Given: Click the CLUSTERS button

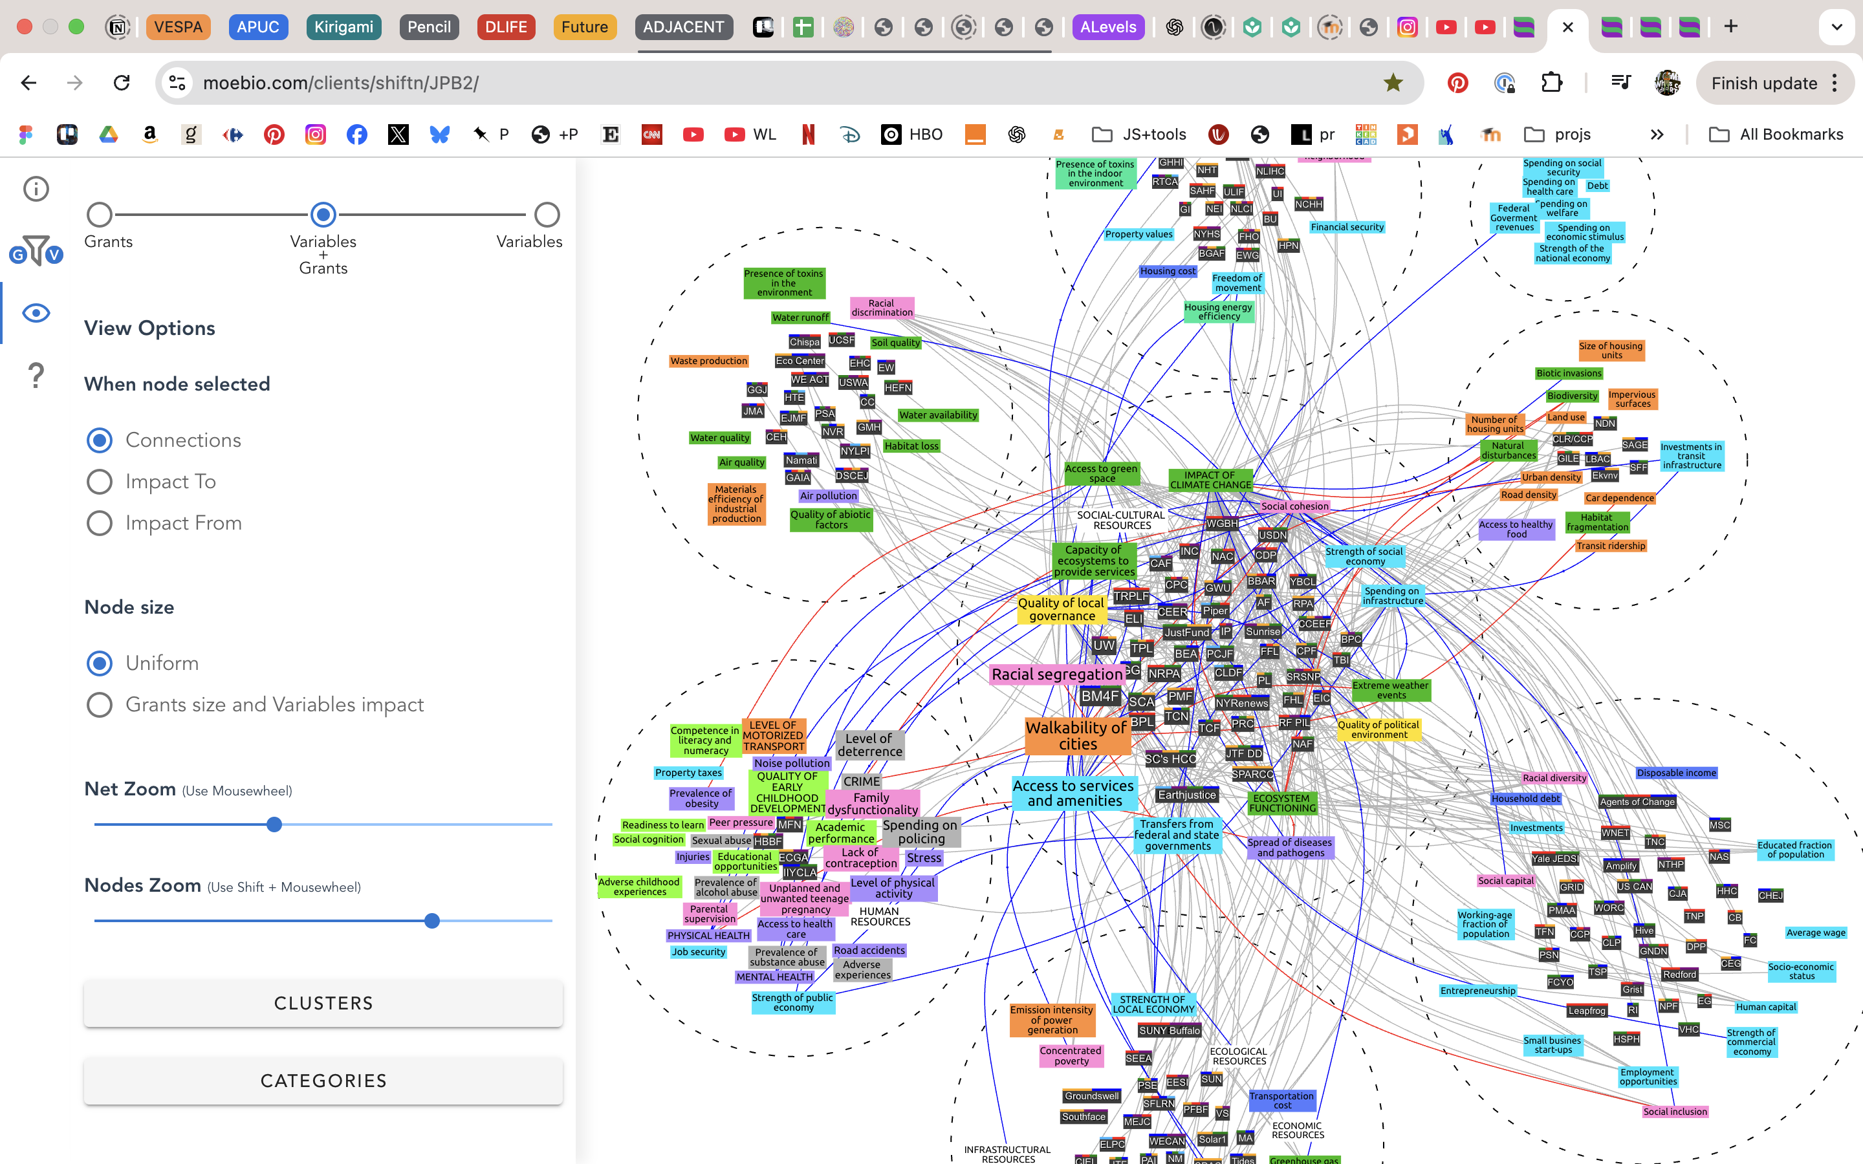Looking at the screenshot, I should click(323, 1003).
